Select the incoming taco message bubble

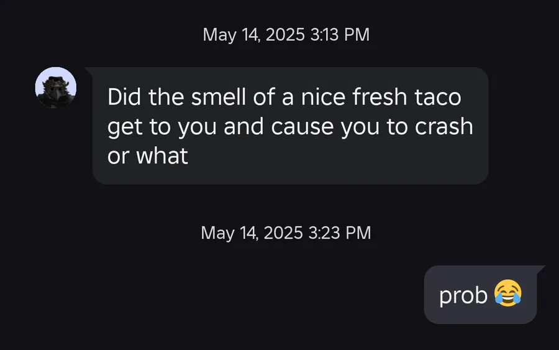[x=290, y=126]
